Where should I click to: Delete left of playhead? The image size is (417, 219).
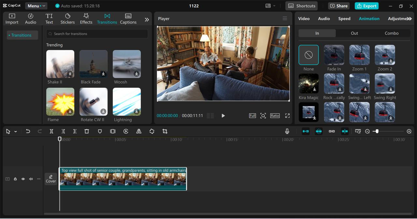[63, 131]
